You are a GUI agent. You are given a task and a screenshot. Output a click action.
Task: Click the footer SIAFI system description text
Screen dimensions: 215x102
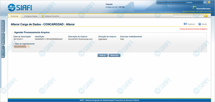tap(109, 100)
